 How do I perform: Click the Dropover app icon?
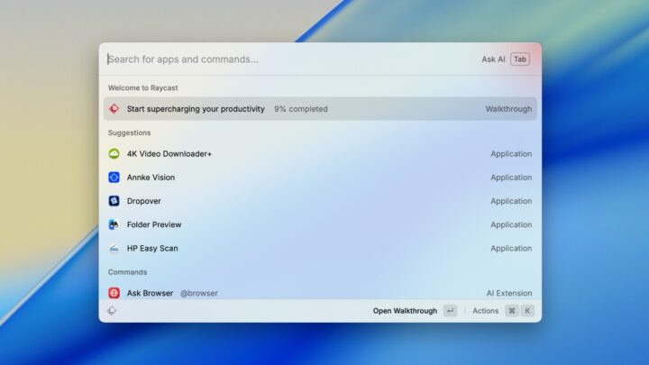point(114,201)
